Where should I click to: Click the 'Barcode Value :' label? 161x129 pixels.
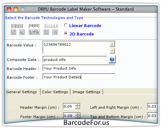pyautogui.click(x=22, y=45)
